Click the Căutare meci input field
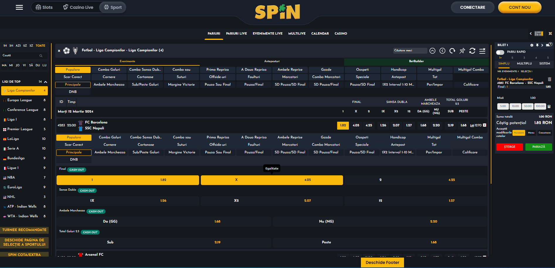 (x=410, y=51)
